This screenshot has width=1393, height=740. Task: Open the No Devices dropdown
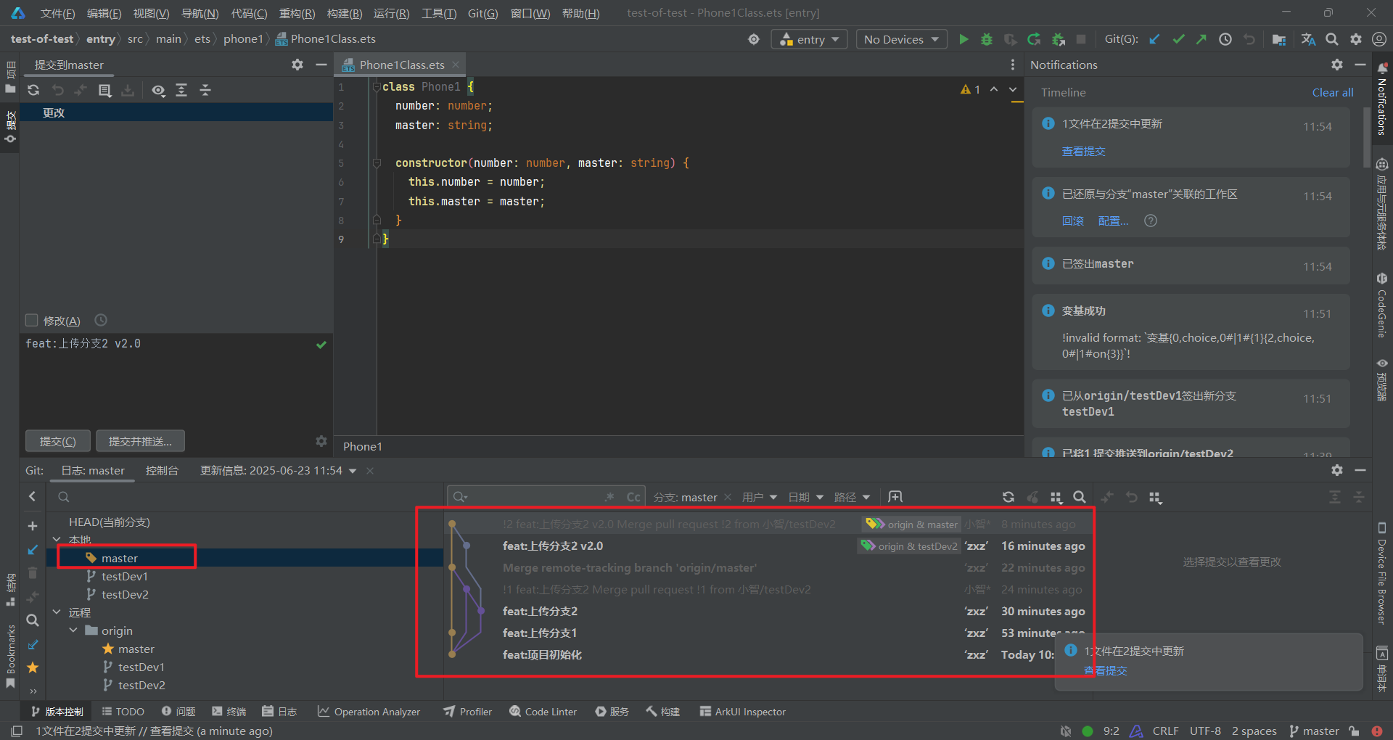[x=902, y=39]
